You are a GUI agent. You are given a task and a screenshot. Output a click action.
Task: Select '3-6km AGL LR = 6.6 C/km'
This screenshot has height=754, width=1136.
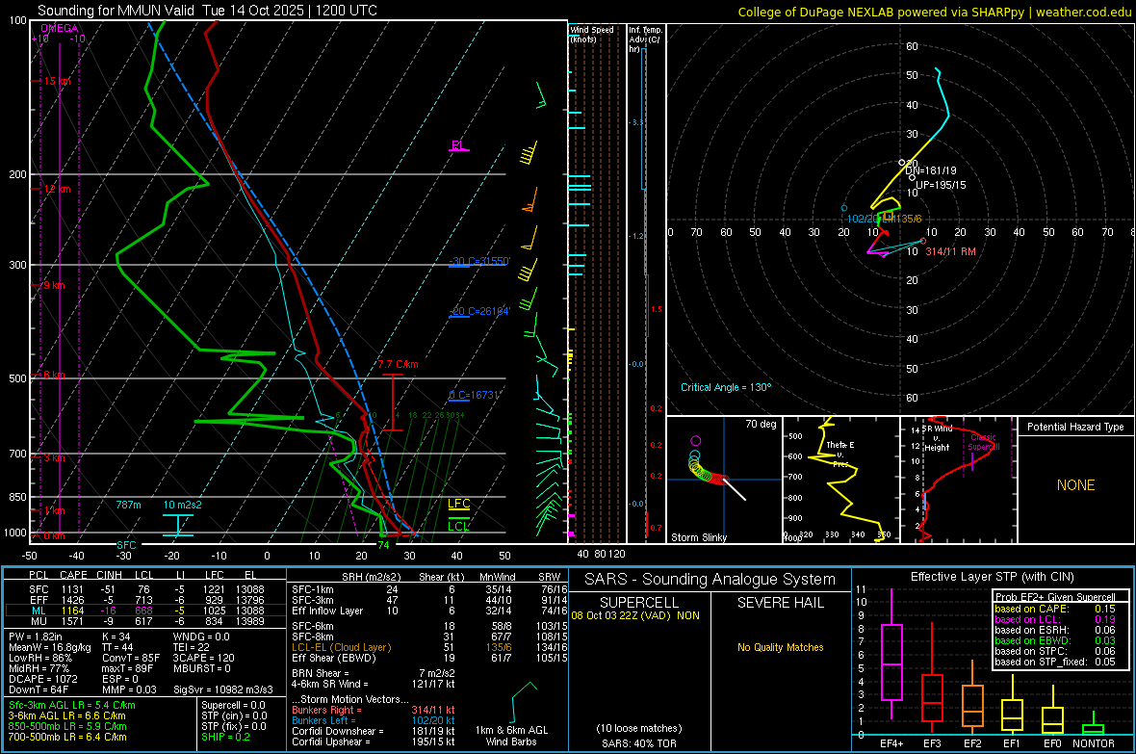coord(66,715)
